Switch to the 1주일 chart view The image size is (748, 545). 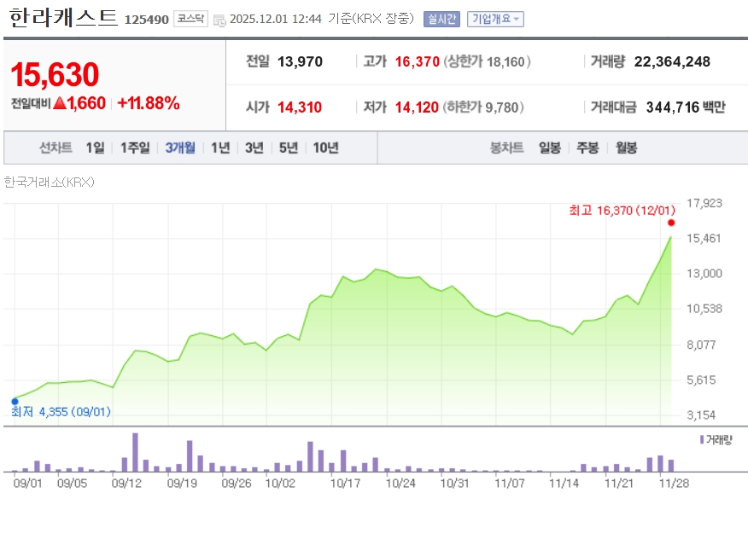[x=135, y=148]
